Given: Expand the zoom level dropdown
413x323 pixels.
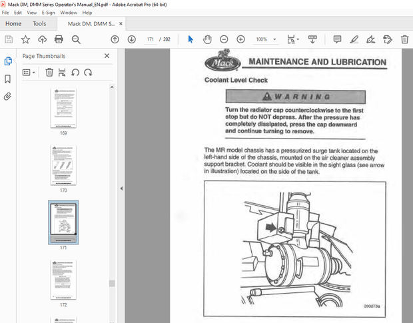Looking at the screenshot, I should 274,39.
